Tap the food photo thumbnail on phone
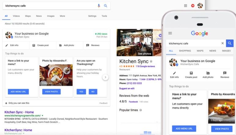Screen dimensions: 236x135 click(x=222, y=111)
